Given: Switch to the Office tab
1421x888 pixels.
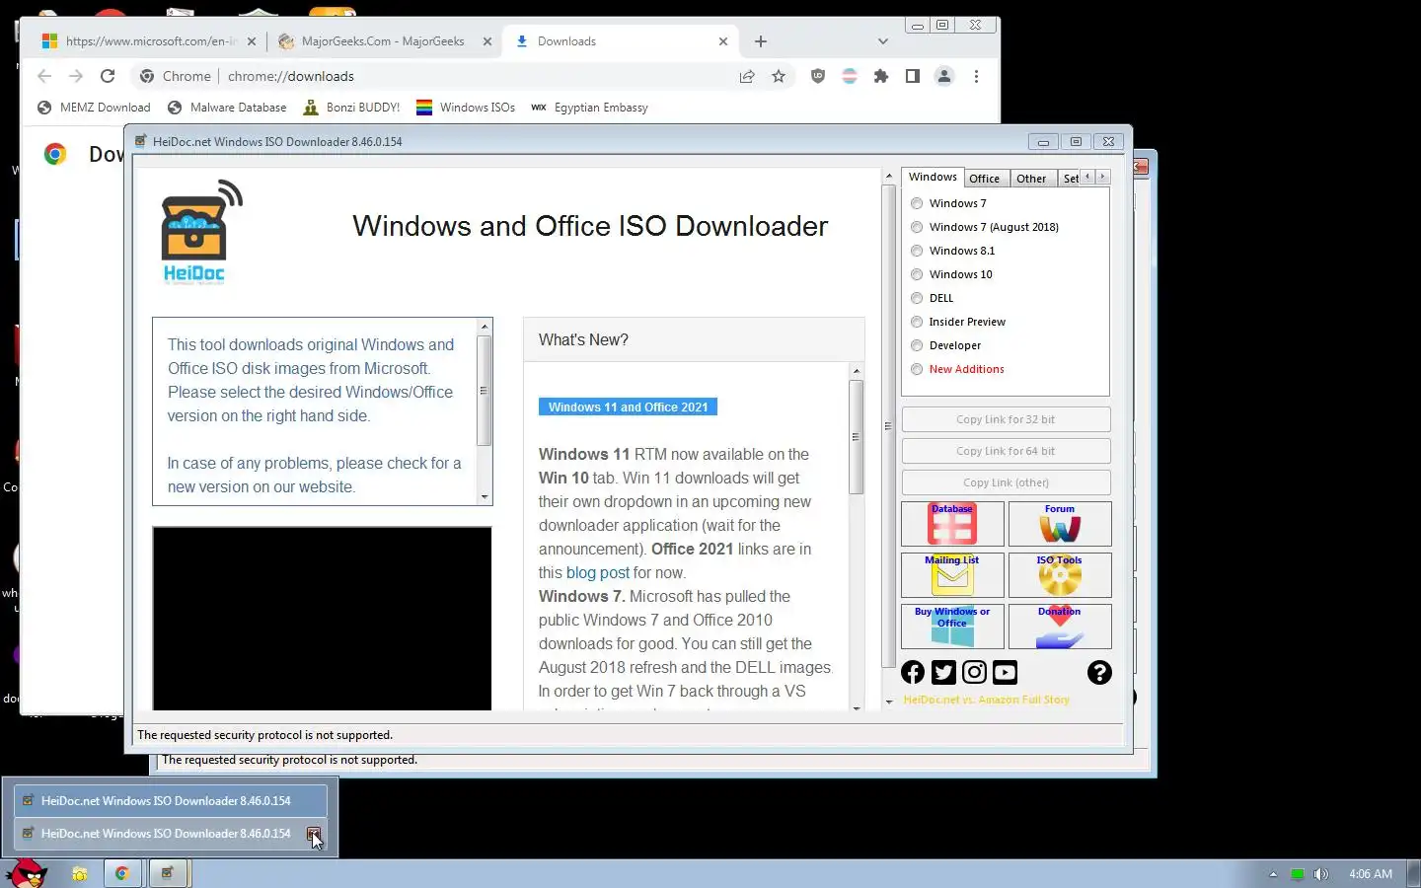Looking at the screenshot, I should pyautogui.click(x=984, y=179).
